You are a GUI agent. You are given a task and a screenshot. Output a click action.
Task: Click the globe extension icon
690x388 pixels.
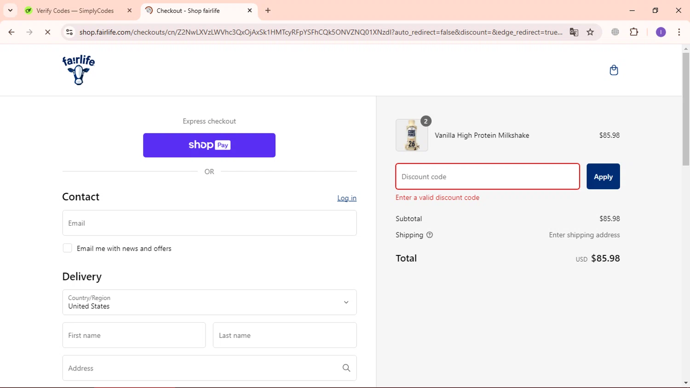615,32
